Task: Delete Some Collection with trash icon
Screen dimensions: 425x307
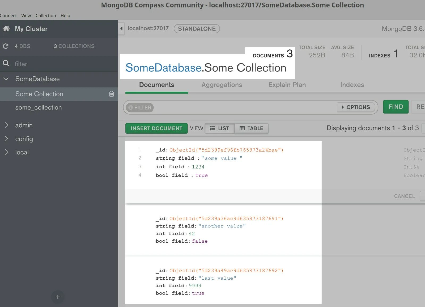Action: 112,94
